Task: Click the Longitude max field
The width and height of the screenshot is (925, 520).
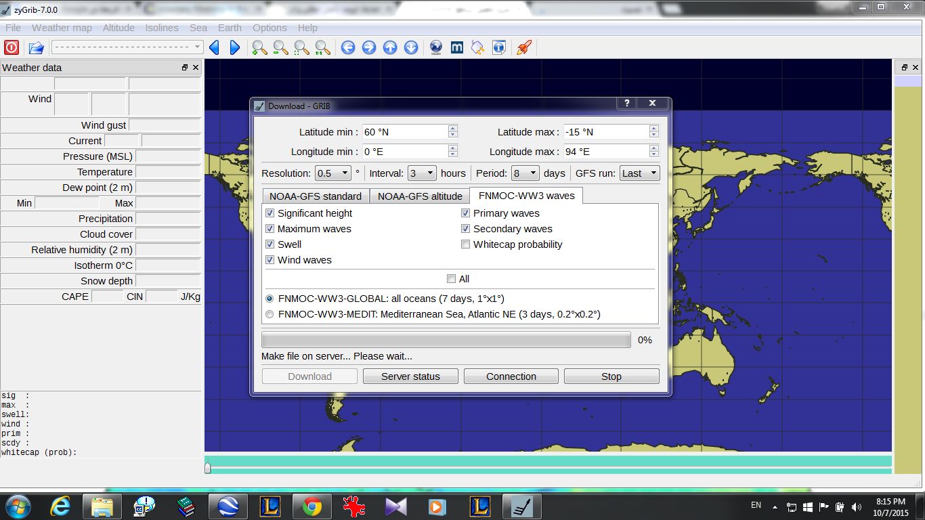Action: [x=611, y=152]
